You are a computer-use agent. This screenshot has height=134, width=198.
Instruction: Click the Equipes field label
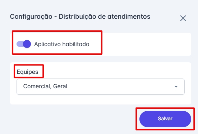coord(27,72)
